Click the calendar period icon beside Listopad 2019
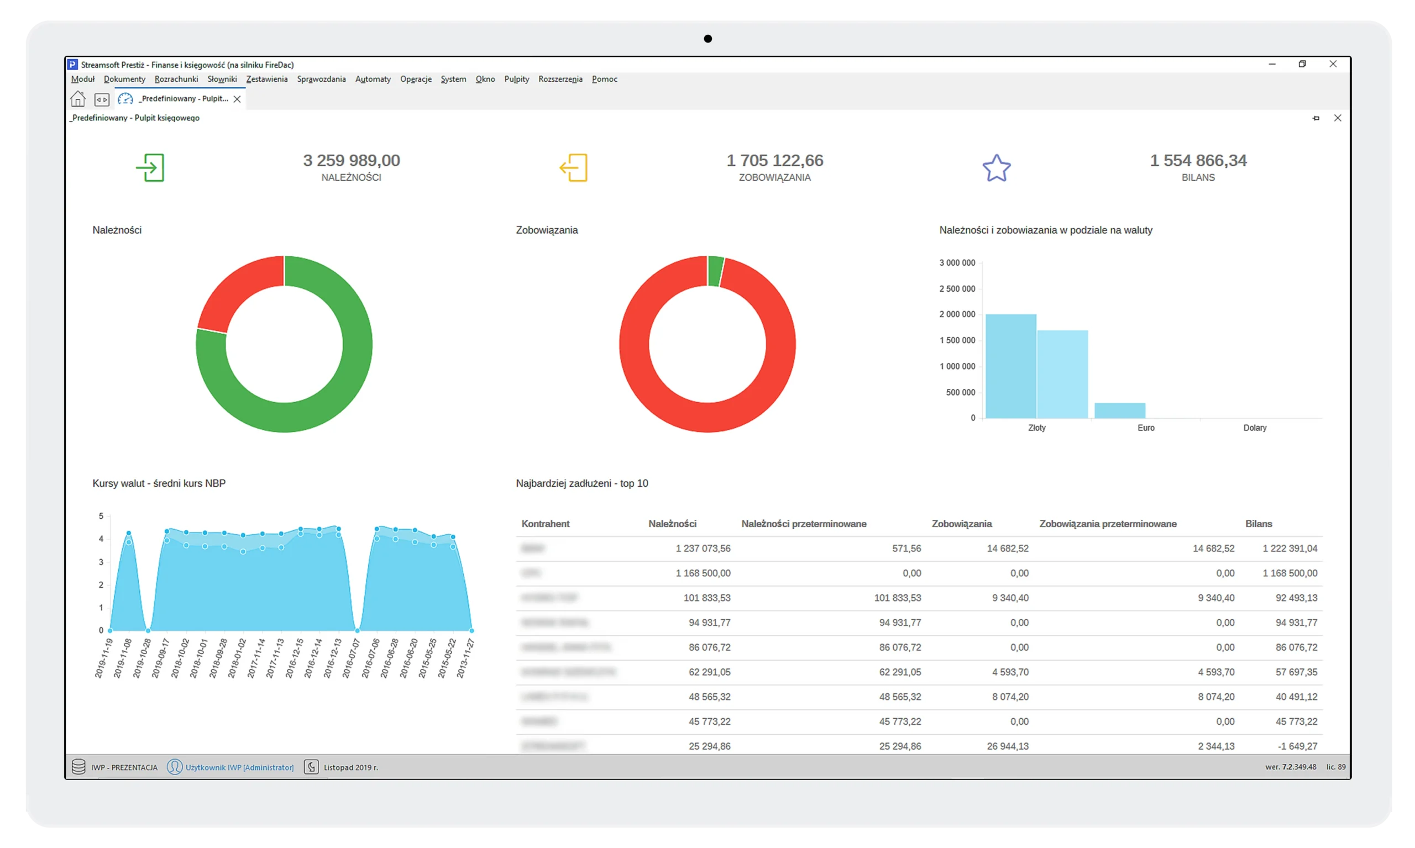1415x848 pixels. [x=311, y=767]
